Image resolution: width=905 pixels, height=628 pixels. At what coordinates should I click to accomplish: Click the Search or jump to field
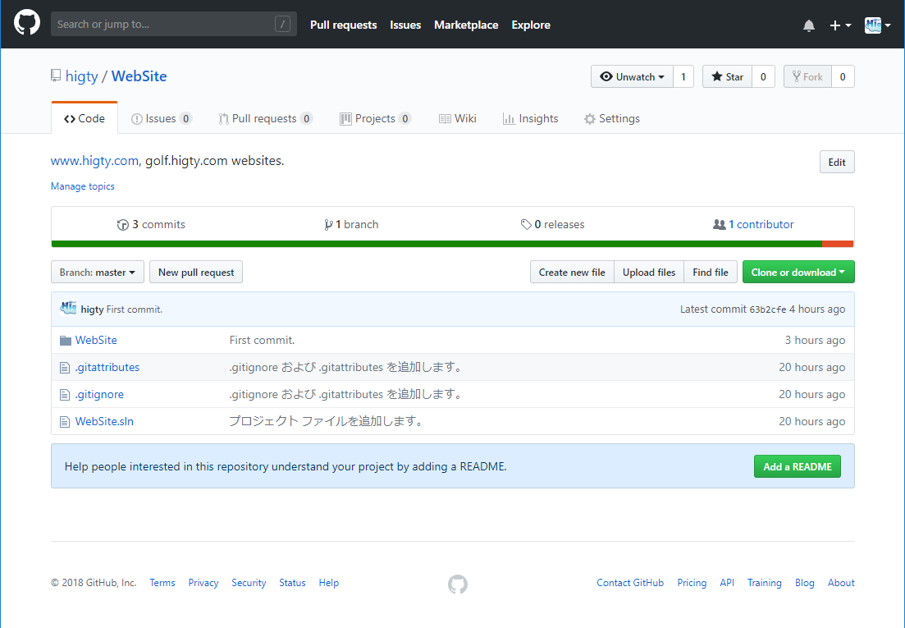pyautogui.click(x=173, y=24)
